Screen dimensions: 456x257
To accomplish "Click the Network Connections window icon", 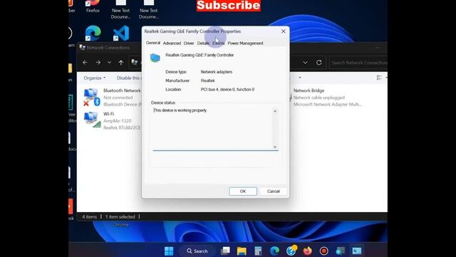I will click(x=83, y=48).
